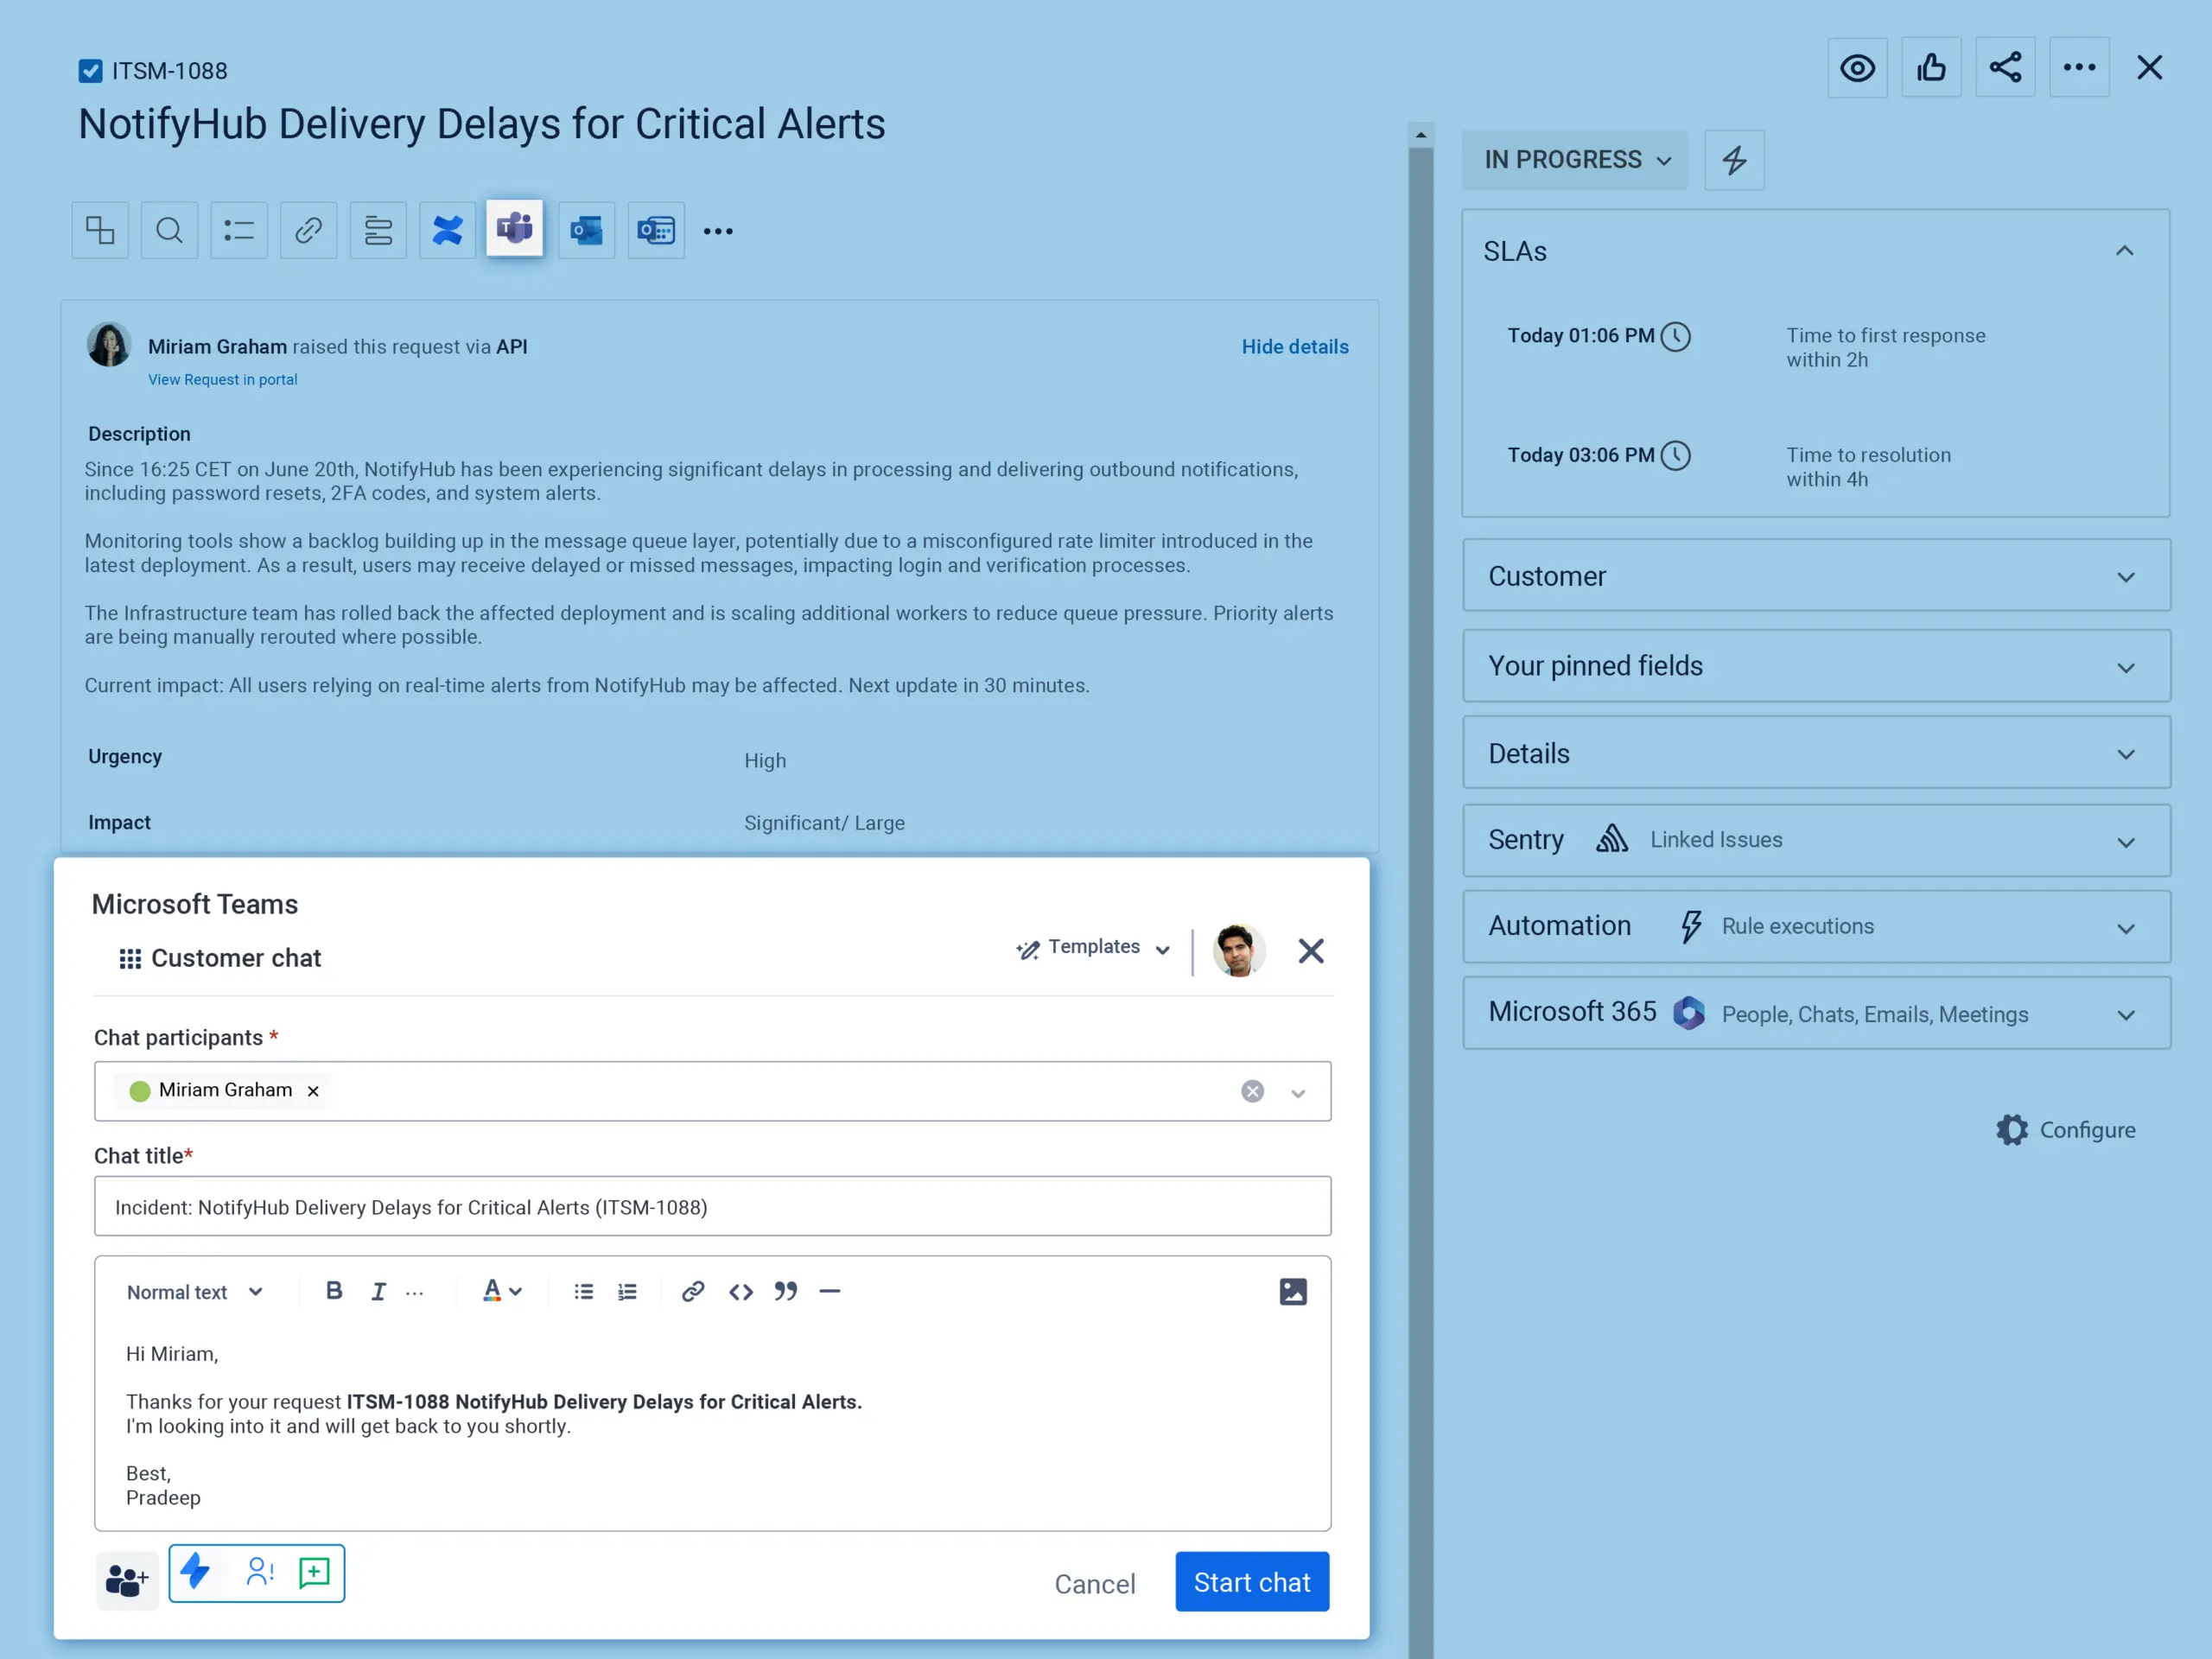Screen dimensions: 2212x1659
Task: Toggle numbered list in editor
Action: click(x=627, y=1292)
